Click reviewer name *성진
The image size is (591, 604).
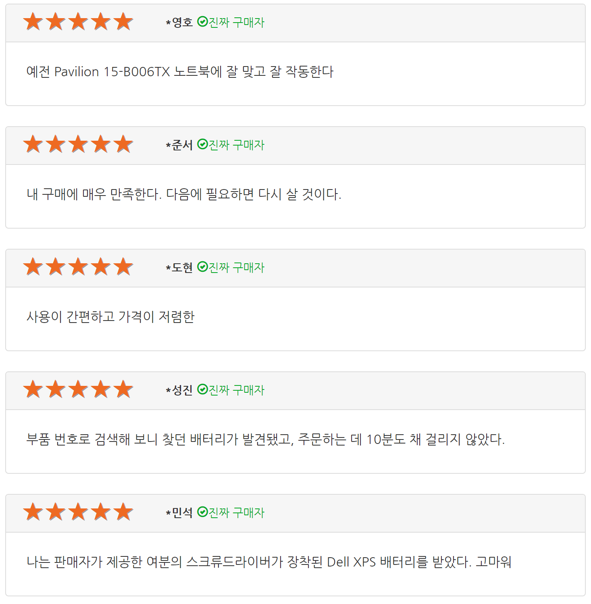[179, 390]
